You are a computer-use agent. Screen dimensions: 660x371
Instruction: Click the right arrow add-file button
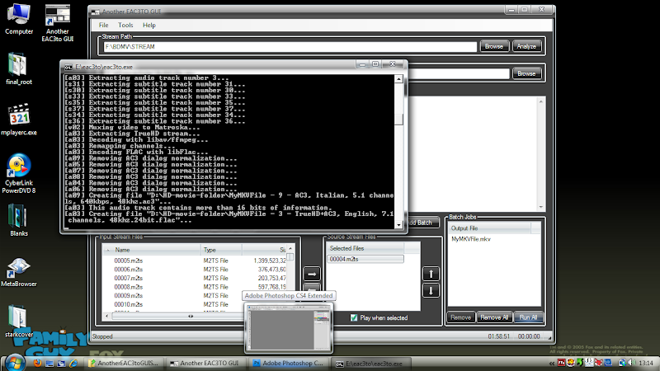pyautogui.click(x=313, y=274)
